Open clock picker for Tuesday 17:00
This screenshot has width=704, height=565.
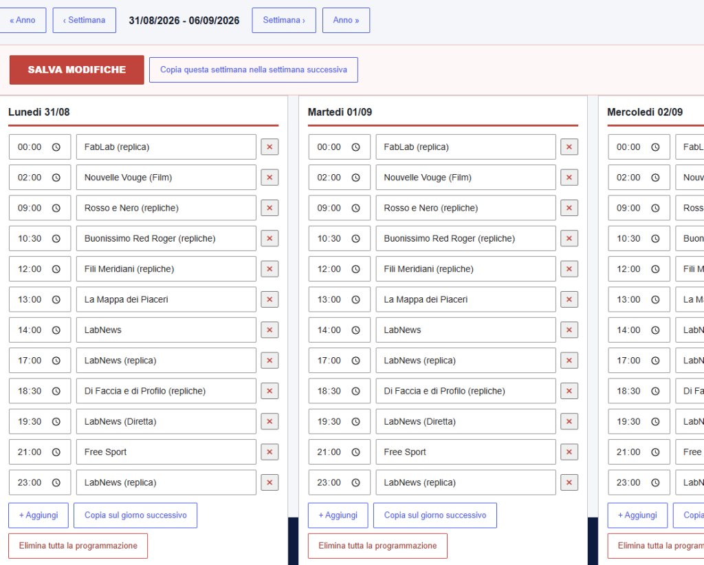(355, 361)
